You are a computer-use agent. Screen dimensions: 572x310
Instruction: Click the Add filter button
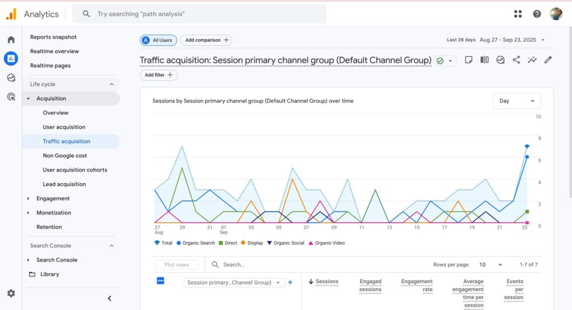pos(159,75)
